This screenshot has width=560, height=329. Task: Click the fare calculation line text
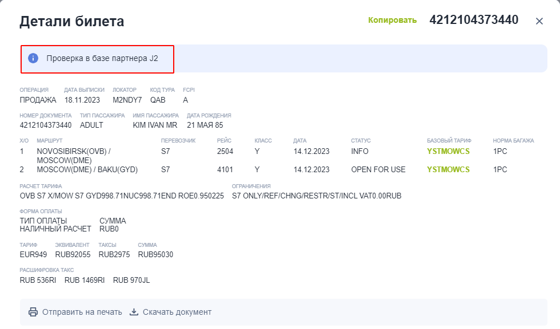point(122,196)
